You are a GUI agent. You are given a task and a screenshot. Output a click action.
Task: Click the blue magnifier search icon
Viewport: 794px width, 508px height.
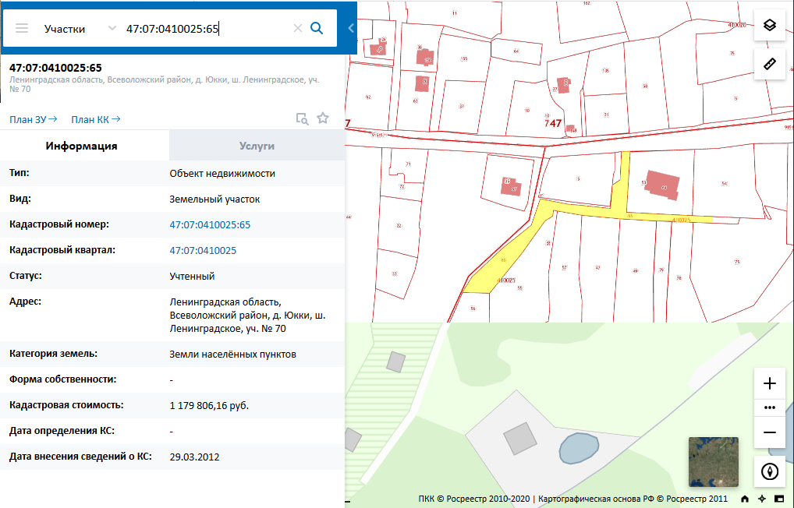tap(317, 28)
